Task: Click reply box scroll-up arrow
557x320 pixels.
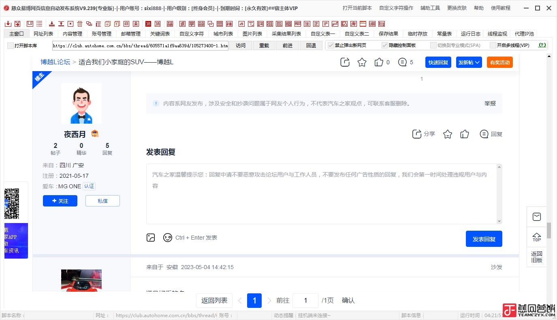Action: click(499, 167)
